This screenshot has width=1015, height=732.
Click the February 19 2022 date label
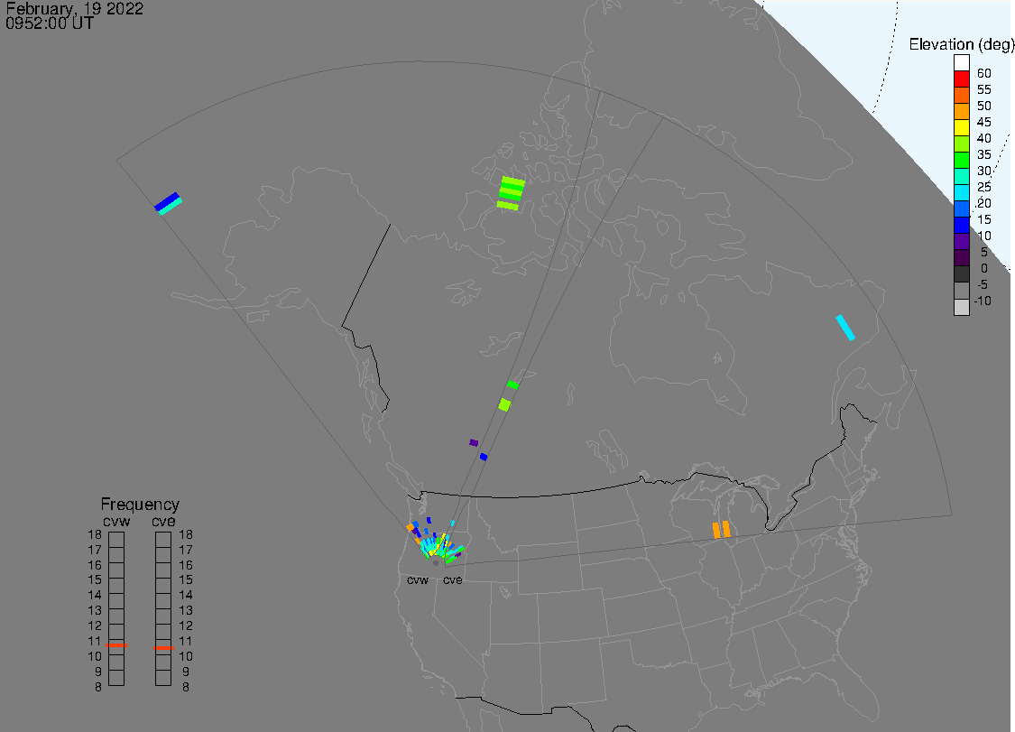(x=75, y=8)
